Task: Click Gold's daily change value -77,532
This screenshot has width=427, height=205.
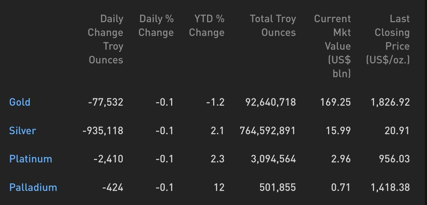Action: click(106, 102)
